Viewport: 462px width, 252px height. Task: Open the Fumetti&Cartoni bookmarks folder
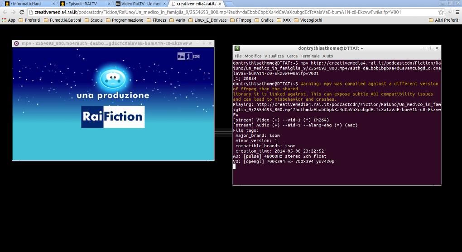(63, 20)
